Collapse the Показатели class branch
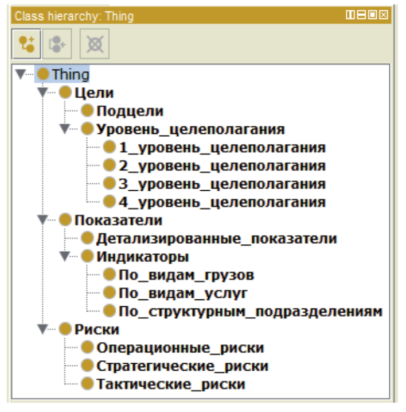 point(44,220)
